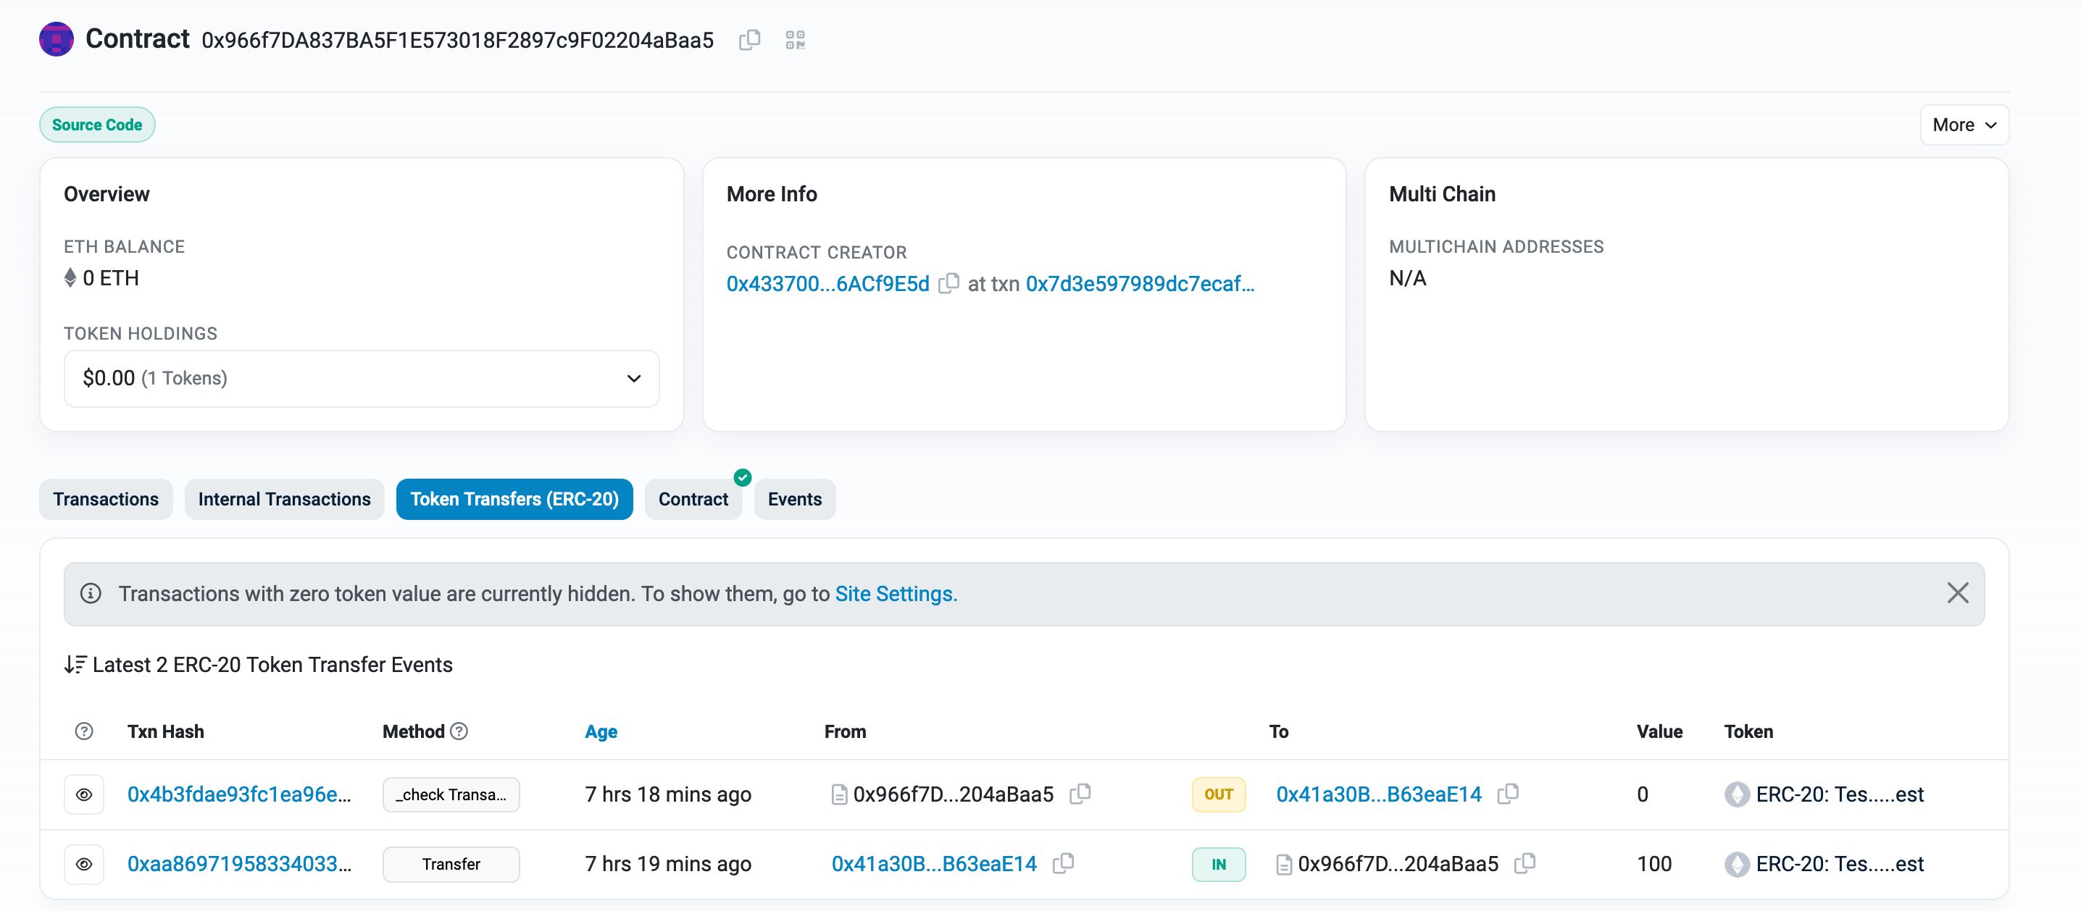Click the contract blockie avatar icon

click(57, 39)
